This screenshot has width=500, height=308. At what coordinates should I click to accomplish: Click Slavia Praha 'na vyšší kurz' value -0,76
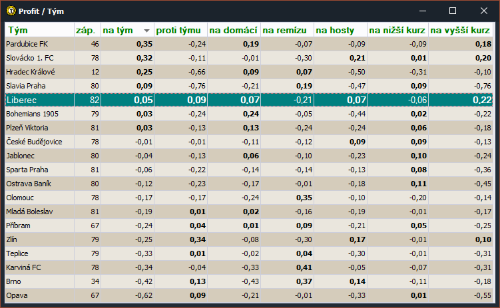tap(483, 86)
